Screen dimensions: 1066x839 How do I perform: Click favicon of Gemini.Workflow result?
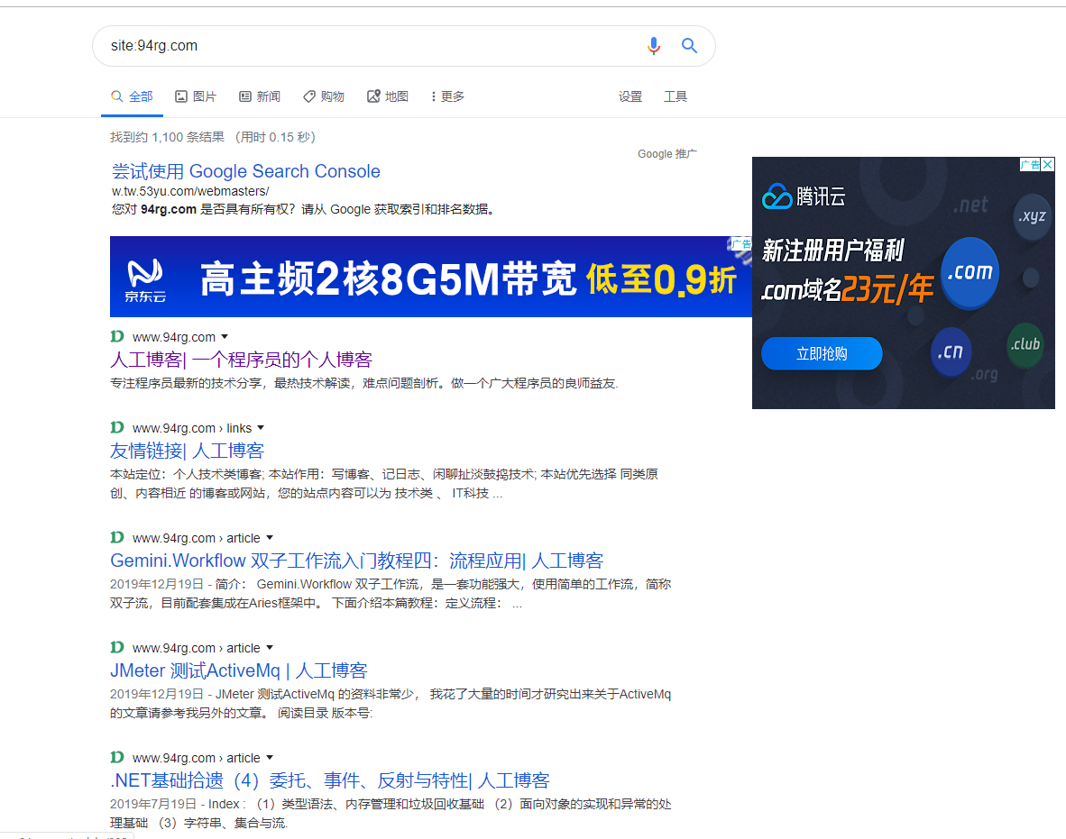(117, 537)
